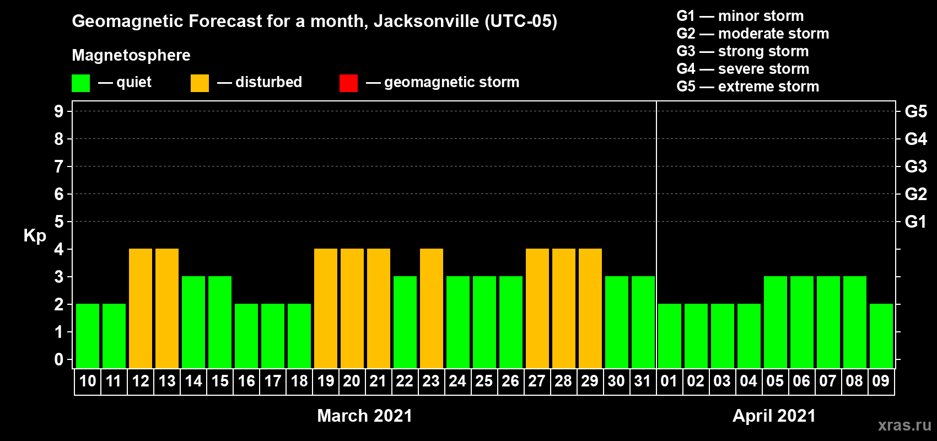Click date label 03 in April
The image size is (937, 441).
tap(722, 381)
